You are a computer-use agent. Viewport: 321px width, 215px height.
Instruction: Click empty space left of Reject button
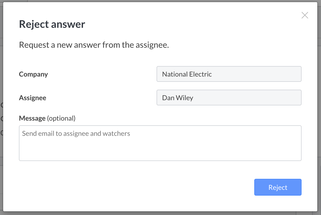158,187
